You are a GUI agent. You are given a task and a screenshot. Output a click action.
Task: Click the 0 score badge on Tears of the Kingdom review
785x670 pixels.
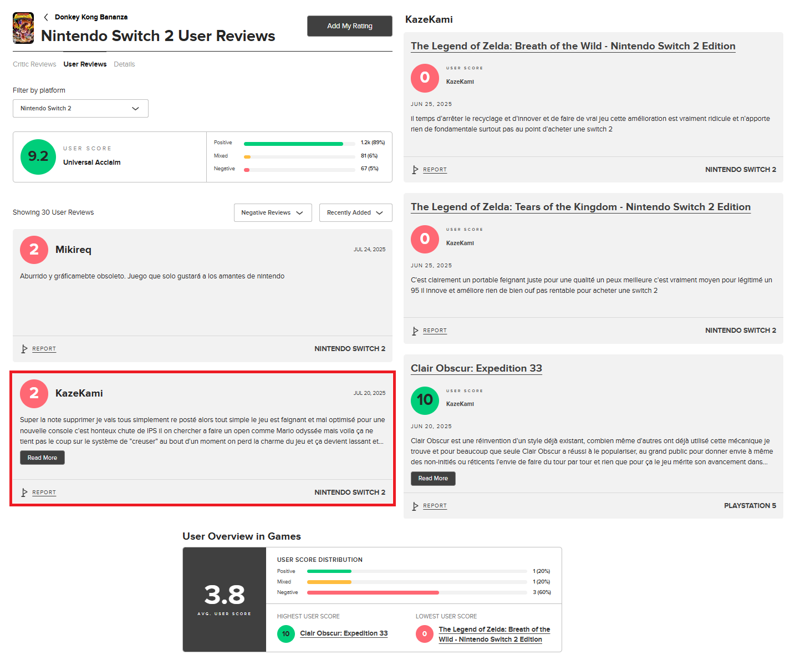(x=425, y=239)
